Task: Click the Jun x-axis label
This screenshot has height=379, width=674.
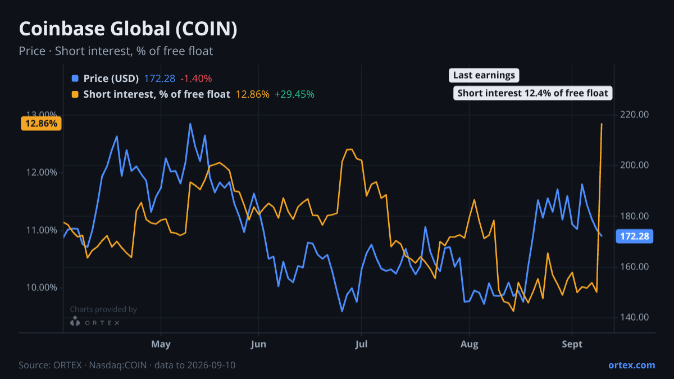Action: point(258,343)
